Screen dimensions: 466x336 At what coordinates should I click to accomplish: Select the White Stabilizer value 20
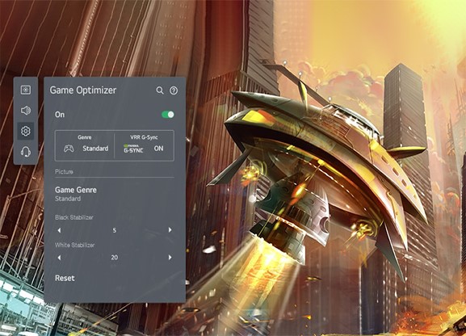[x=115, y=257]
